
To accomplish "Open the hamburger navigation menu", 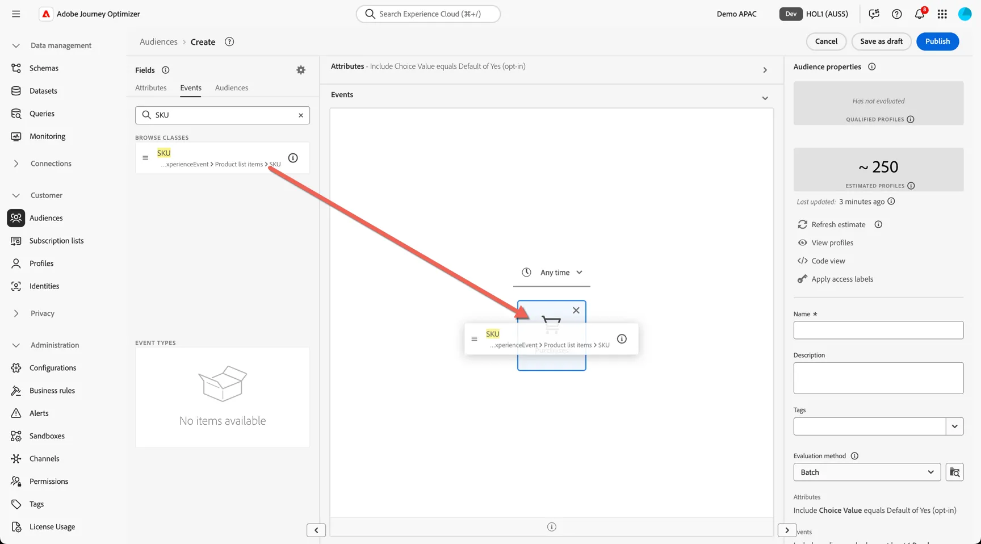I will (16, 14).
